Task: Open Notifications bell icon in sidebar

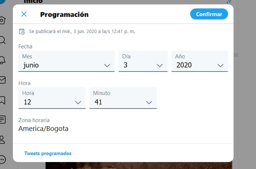Action: click(2, 60)
